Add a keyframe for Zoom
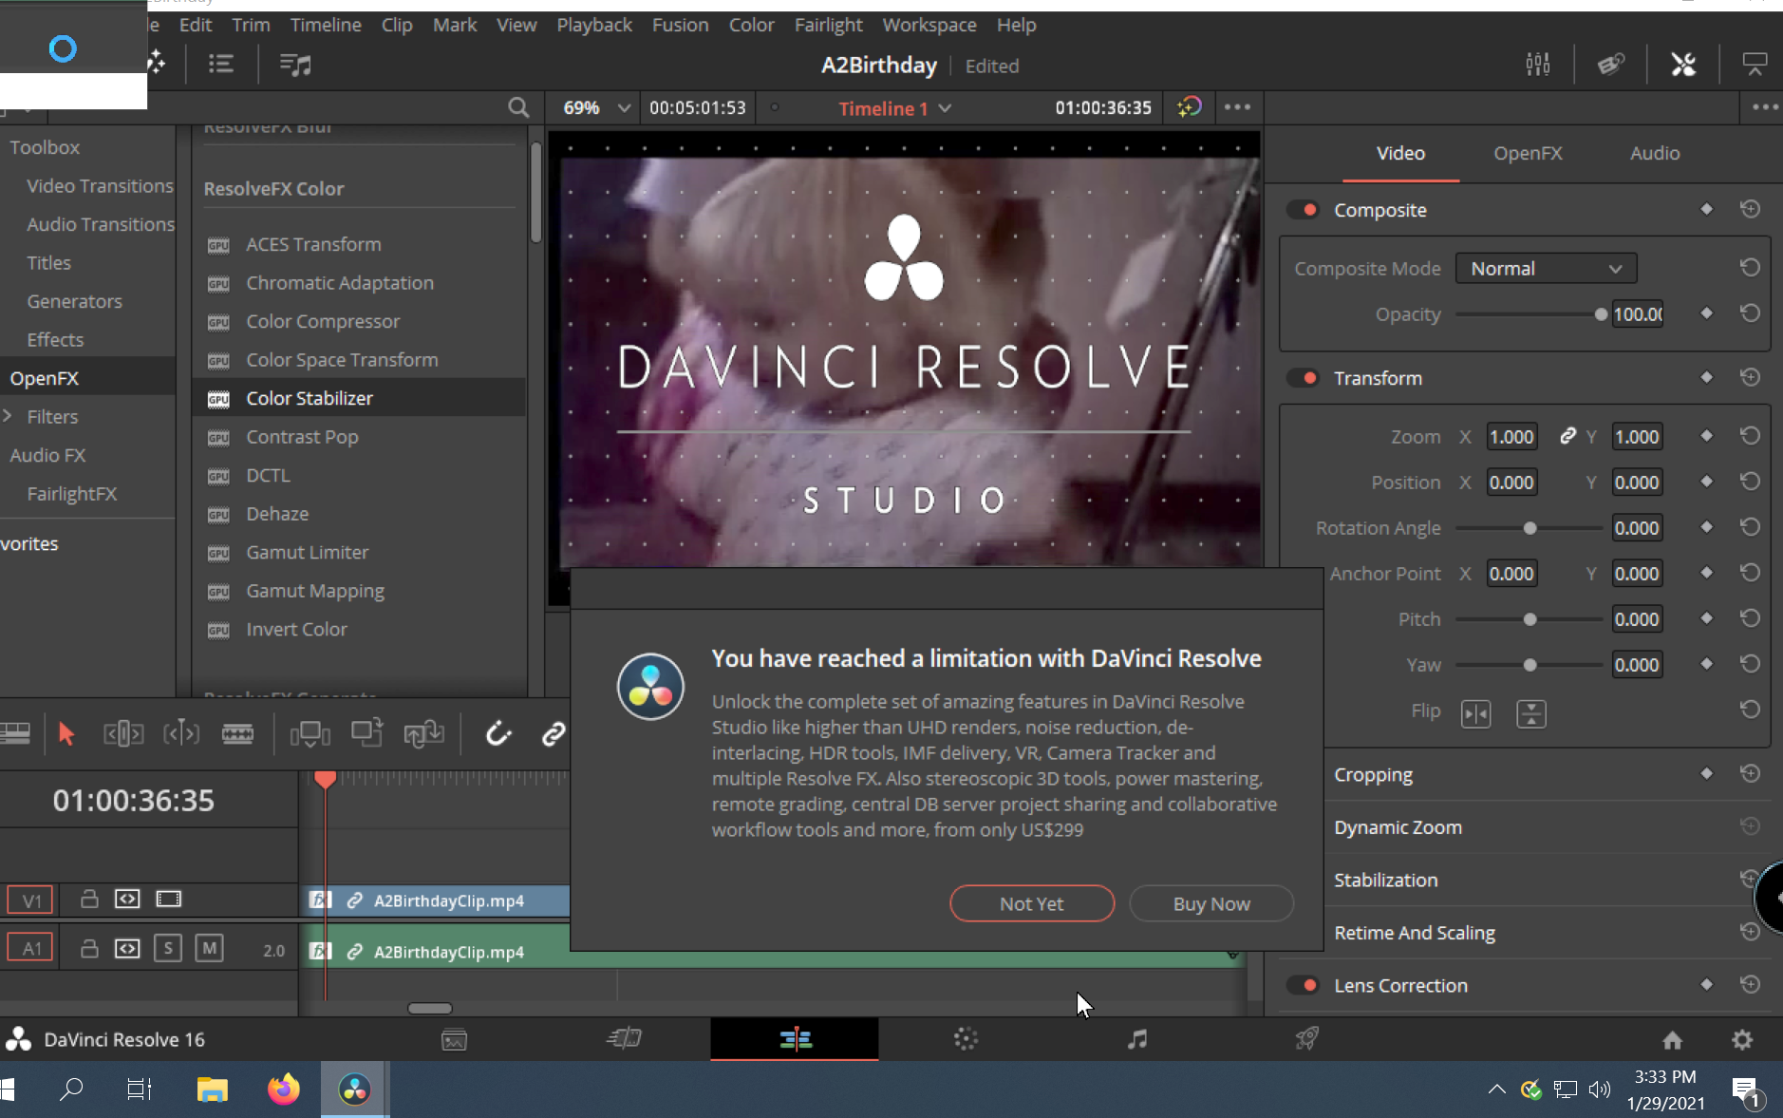Viewport: 1783px width, 1118px height. pos(1706,436)
